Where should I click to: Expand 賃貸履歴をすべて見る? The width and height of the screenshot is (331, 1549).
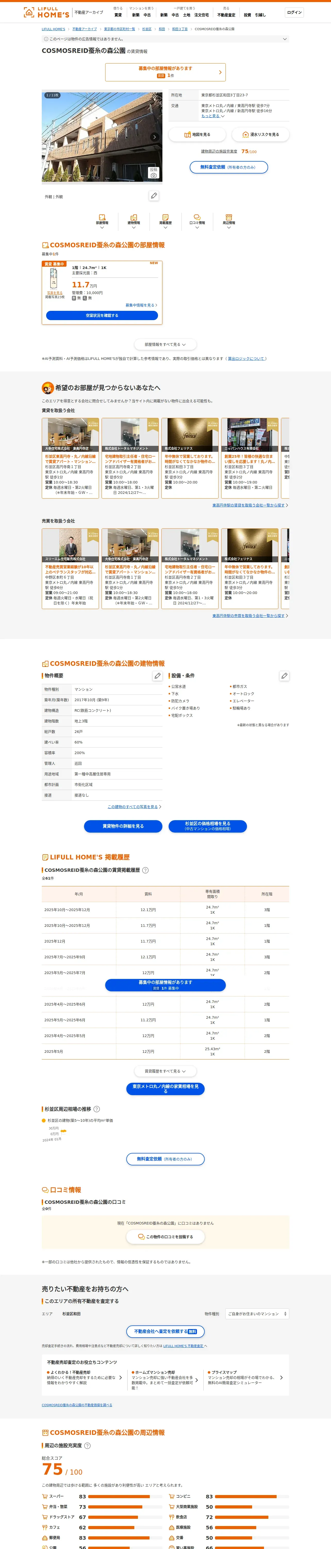(x=165, y=1071)
